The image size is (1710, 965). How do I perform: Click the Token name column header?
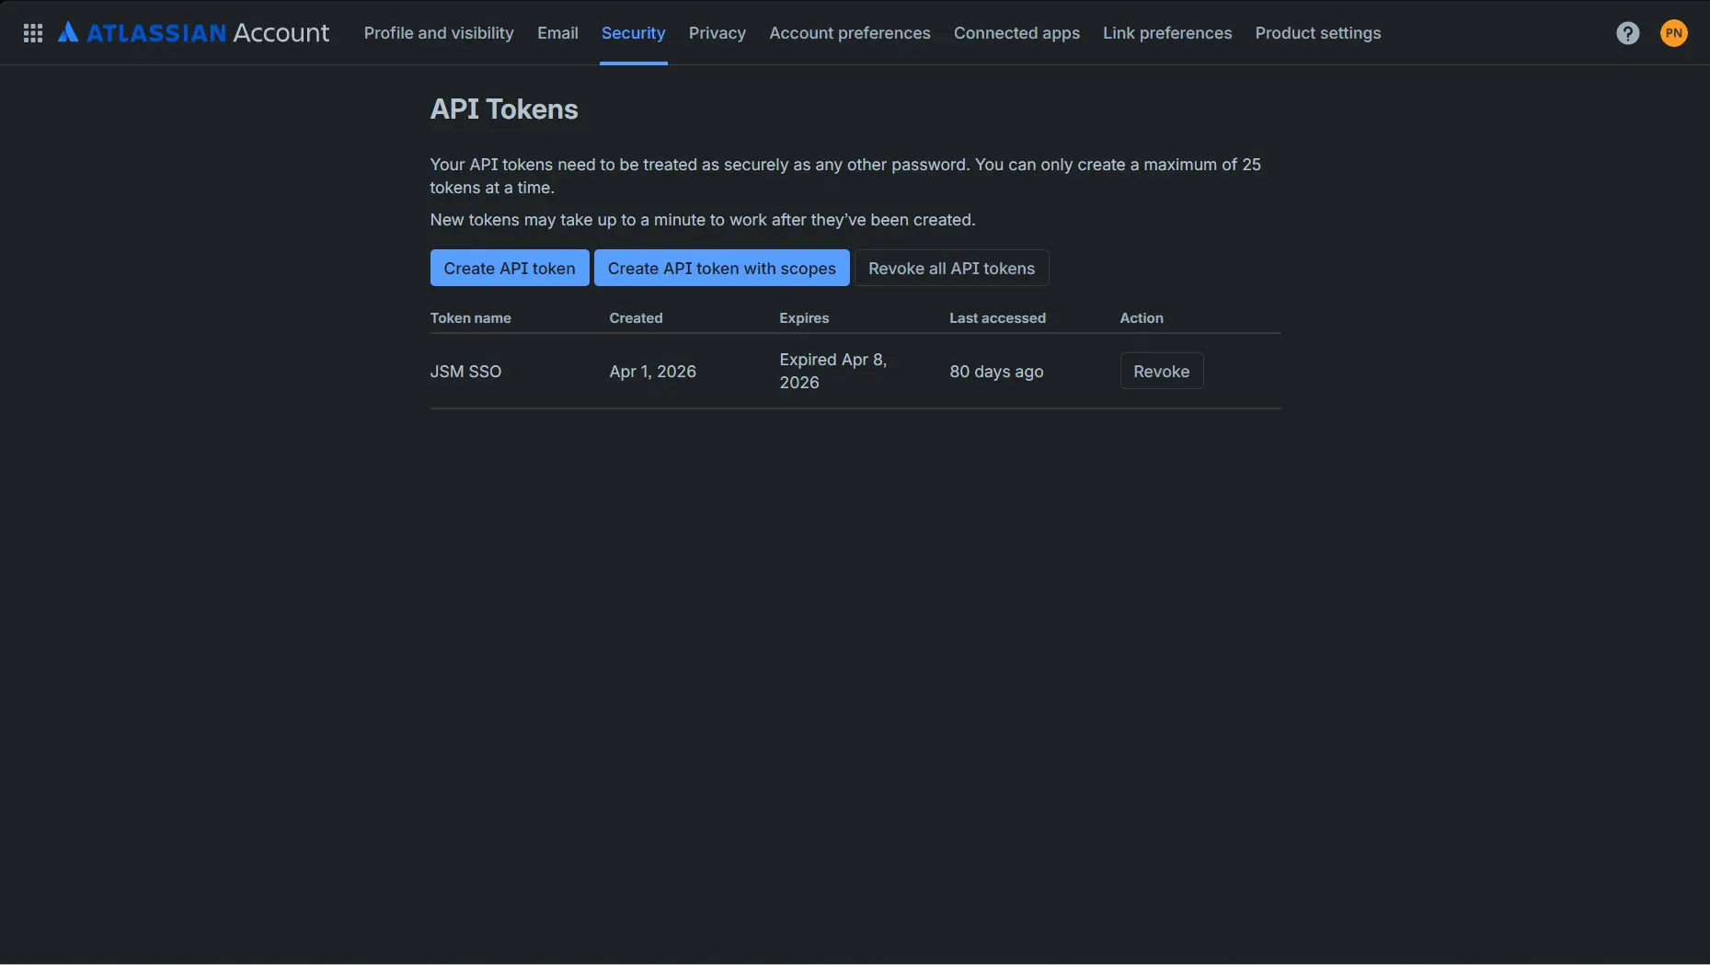click(x=470, y=318)
